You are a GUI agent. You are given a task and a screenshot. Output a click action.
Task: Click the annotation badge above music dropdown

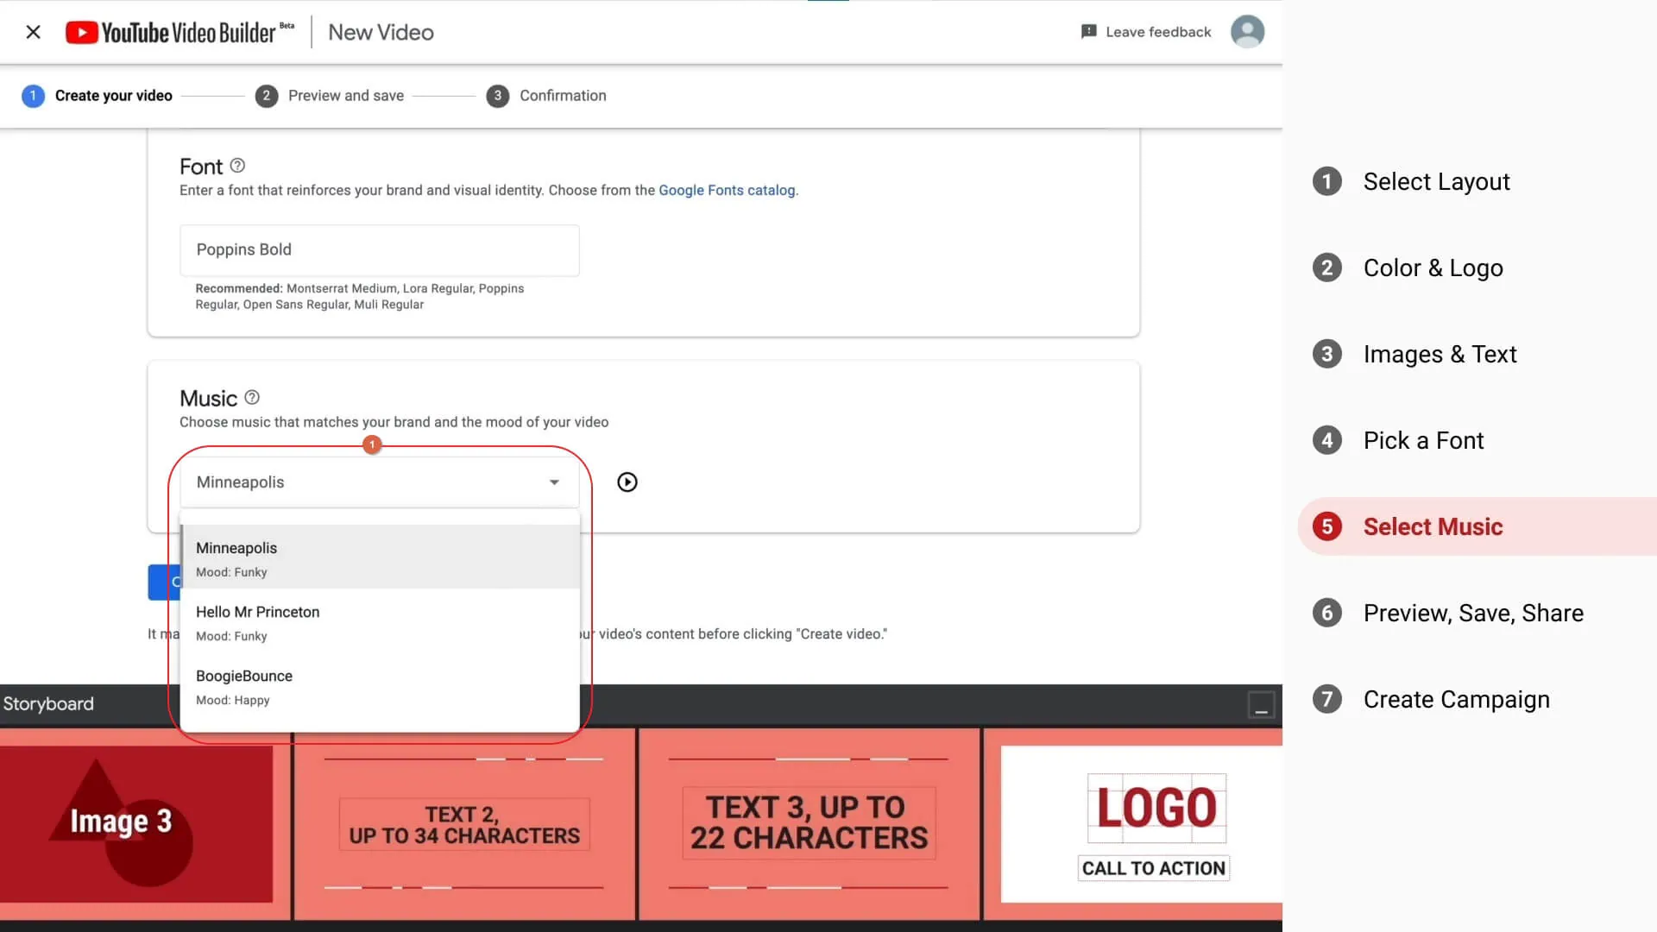click(x=372, y=444)
